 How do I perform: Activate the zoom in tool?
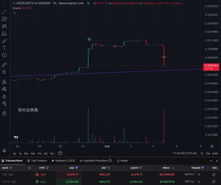coord(4,72)
